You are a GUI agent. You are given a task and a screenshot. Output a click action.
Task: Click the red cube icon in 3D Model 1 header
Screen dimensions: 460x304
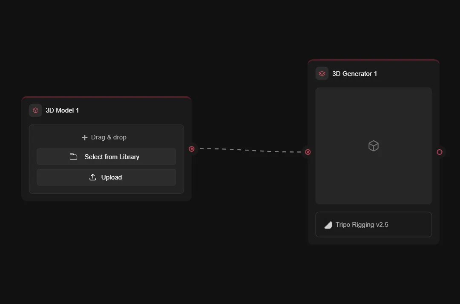[35, 110]
